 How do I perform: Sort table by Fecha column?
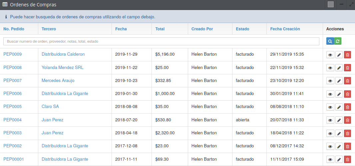(121, 29)
